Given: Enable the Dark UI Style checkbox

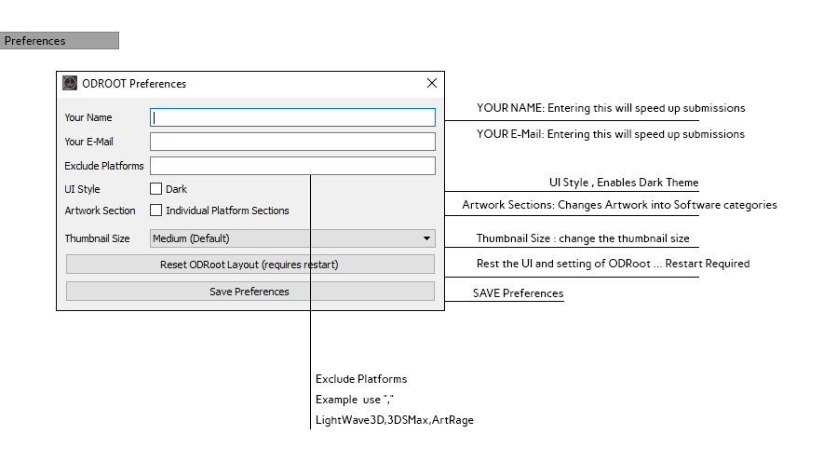Looking at the screenshot, I should (156, 189).
